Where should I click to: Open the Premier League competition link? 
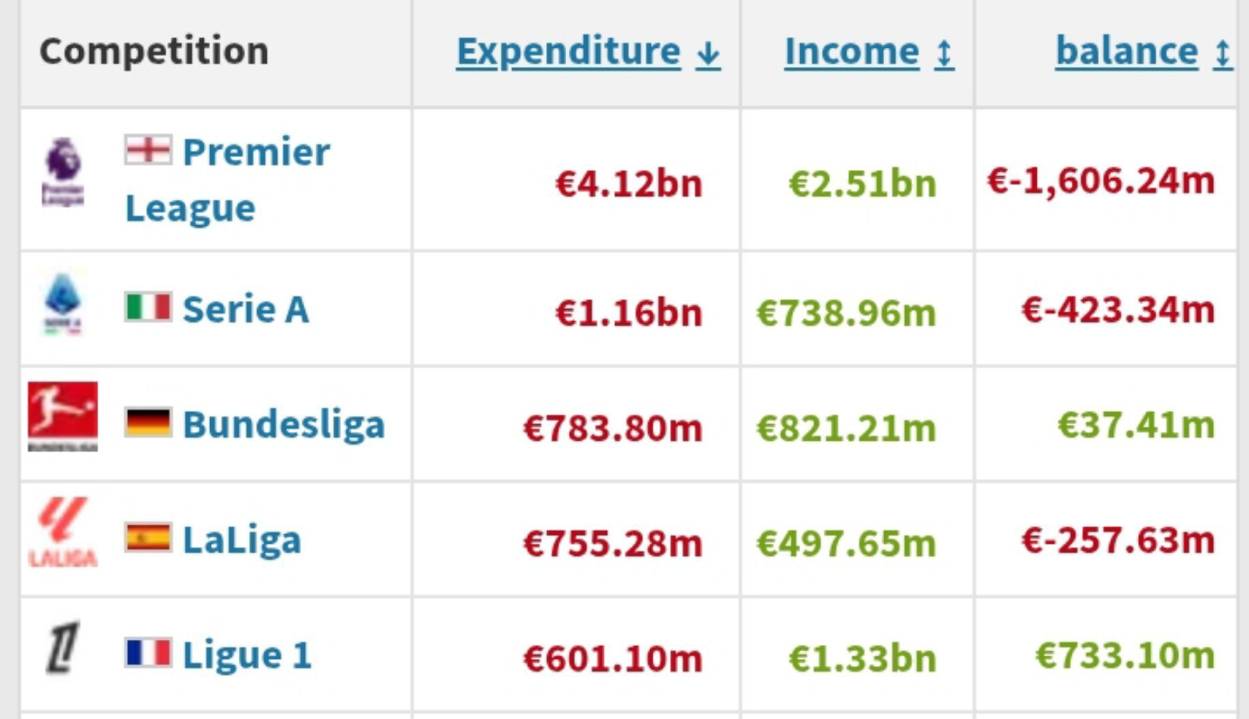tap(228, 179)
